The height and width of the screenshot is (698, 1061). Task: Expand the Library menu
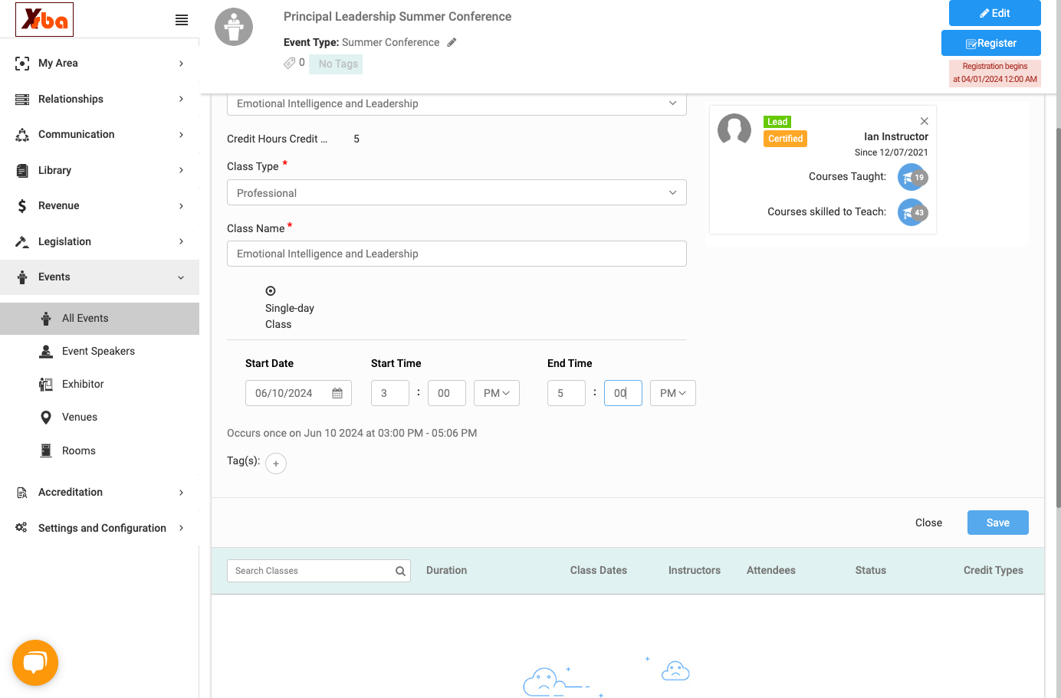click(x=100, y=170)
